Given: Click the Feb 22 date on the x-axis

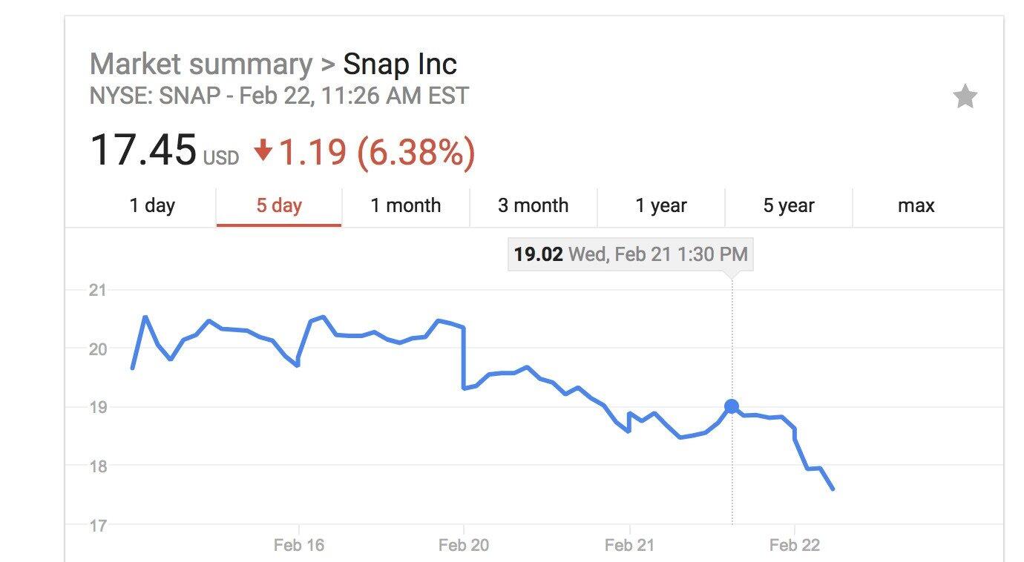Looking at the screenshot, I should [795, 546].
